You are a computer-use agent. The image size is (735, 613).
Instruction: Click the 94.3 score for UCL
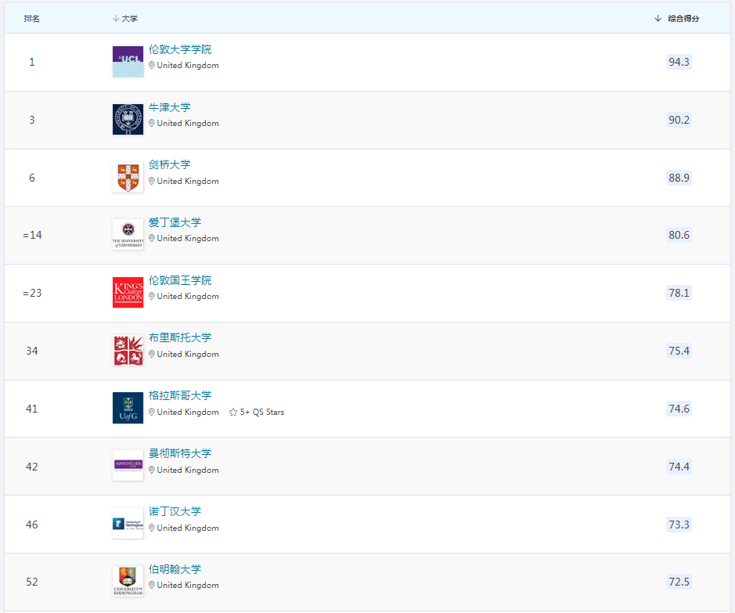[x=679, y=62]
